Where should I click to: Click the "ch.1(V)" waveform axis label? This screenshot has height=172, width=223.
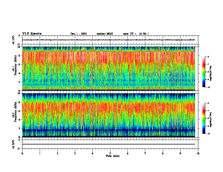pyautogui.click(x=14, y=40)
